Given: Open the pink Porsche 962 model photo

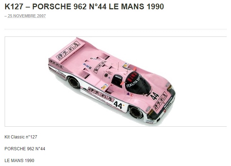Looking at the screenshot, I should pyautogui.click(x=112, y=81).
